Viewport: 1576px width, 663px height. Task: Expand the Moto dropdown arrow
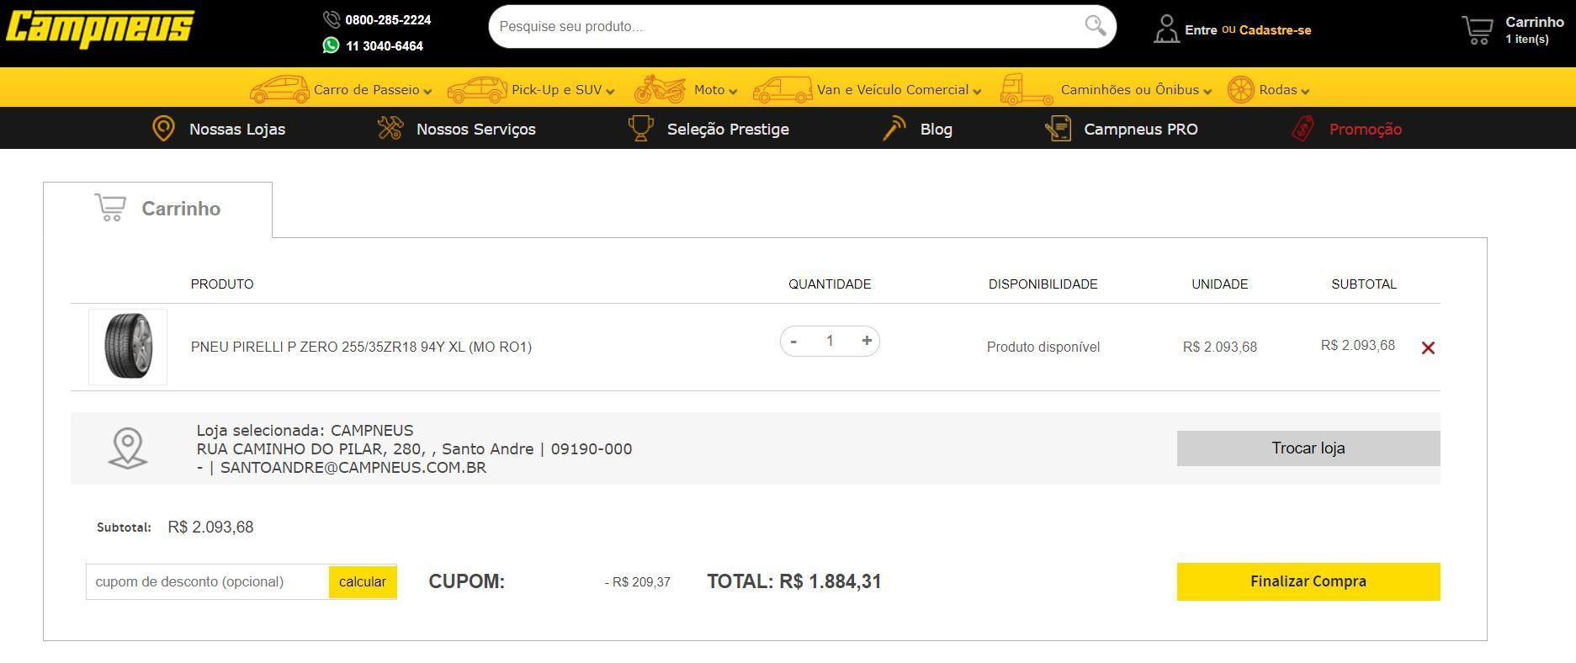[x=733, y=91]
